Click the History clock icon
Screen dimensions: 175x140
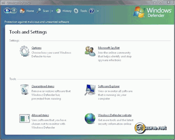tap(58, 11)
